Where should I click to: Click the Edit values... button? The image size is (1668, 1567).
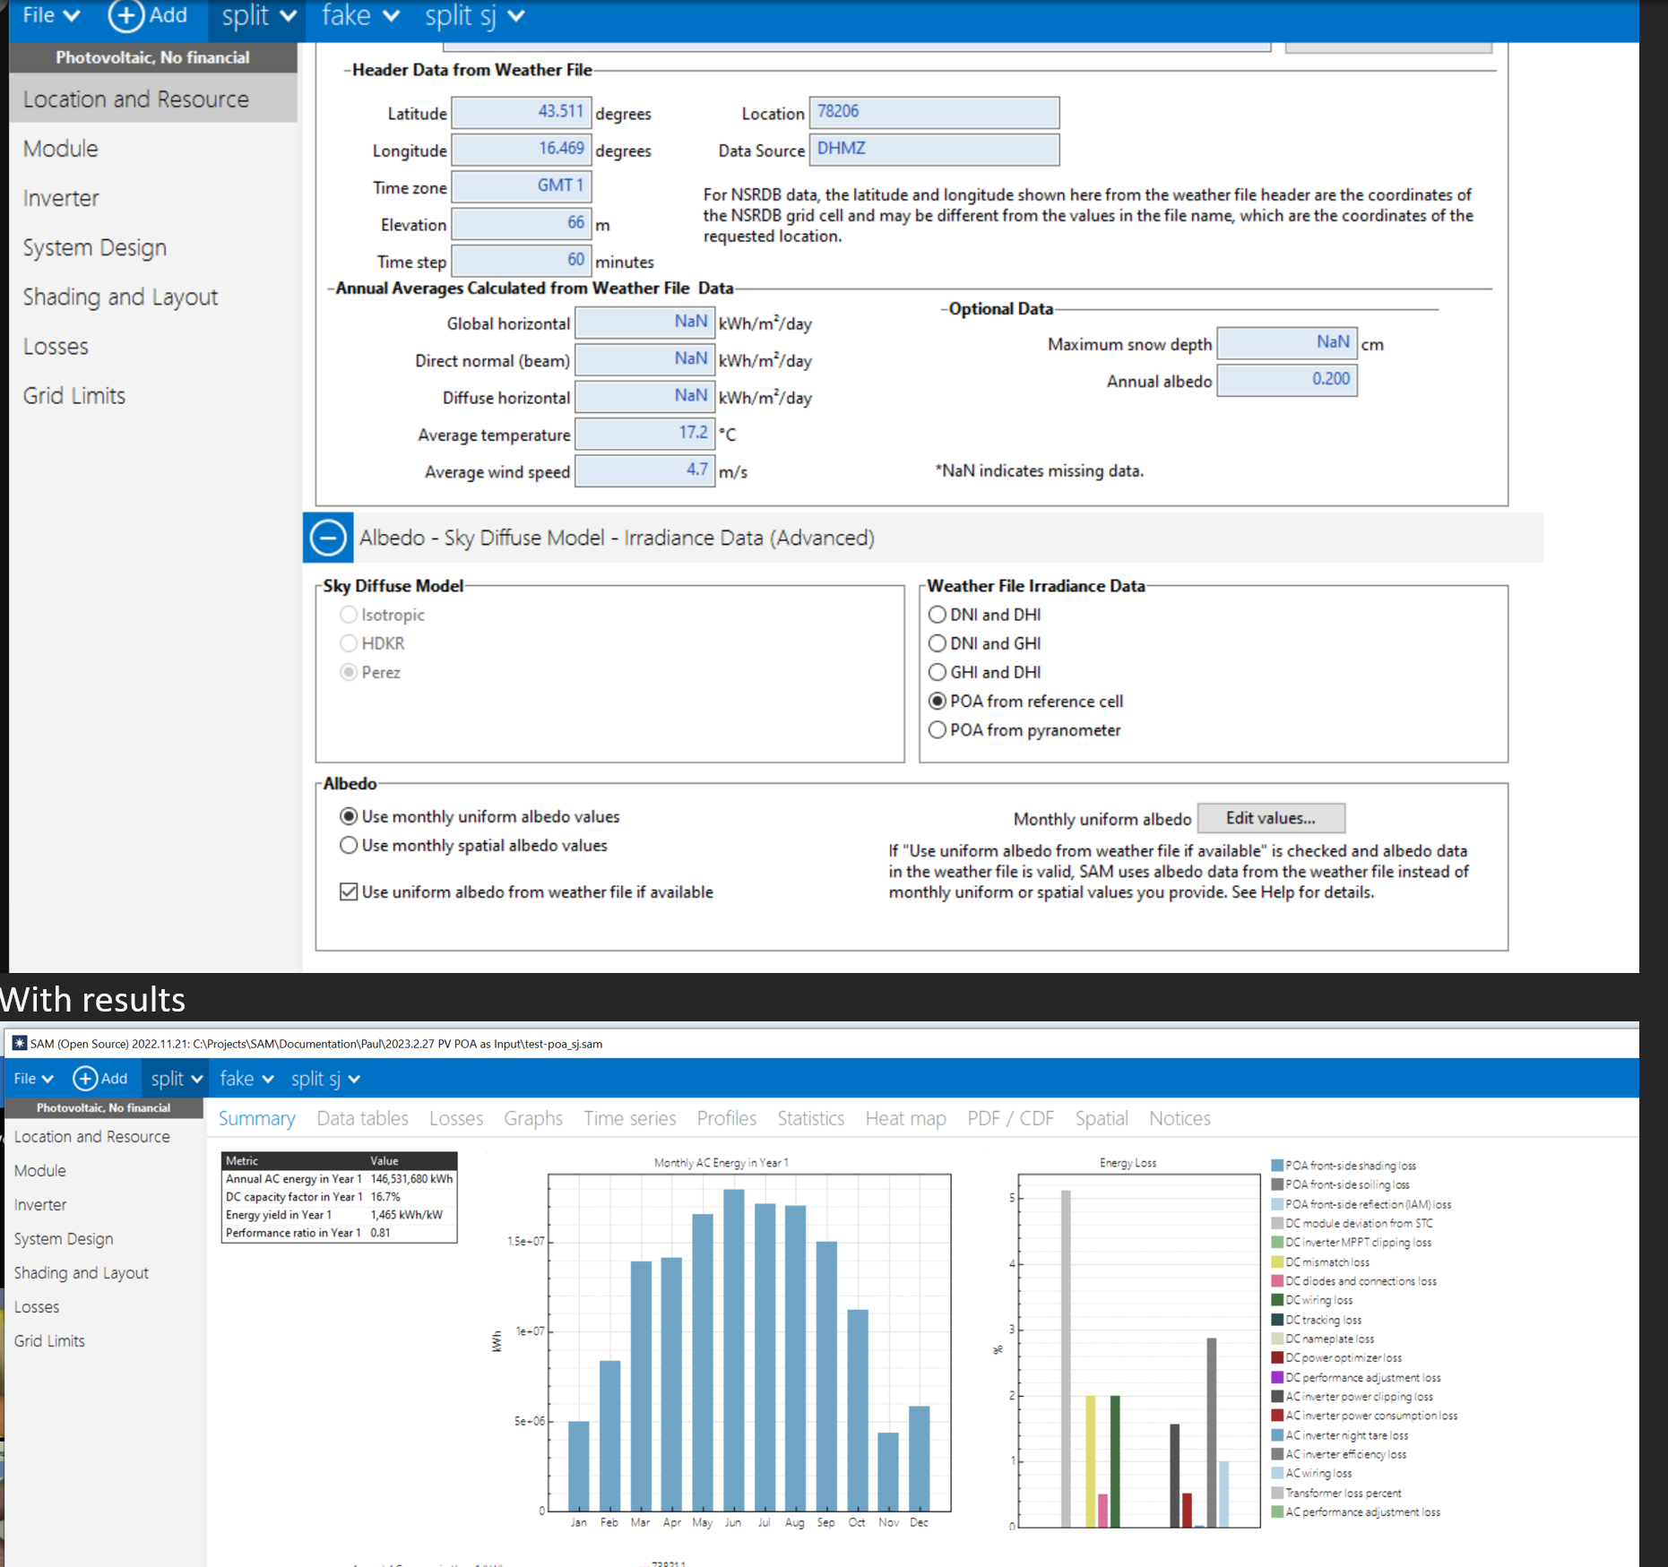[1270, 817]
